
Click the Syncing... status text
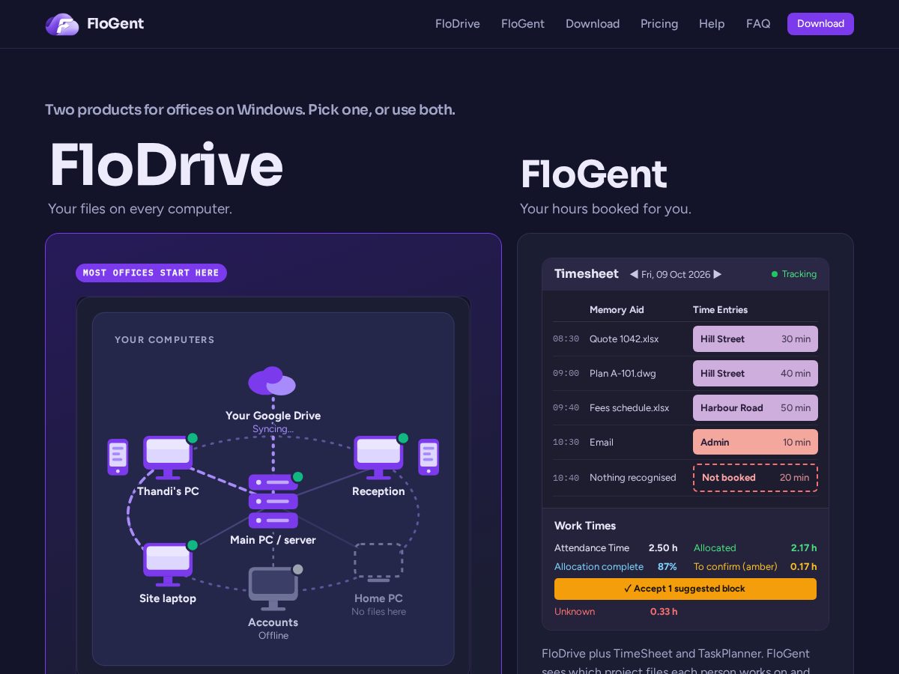click(273, 429)
